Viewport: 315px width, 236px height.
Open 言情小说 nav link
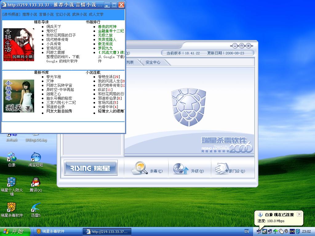pyautogui.click(x=46, y=14)
